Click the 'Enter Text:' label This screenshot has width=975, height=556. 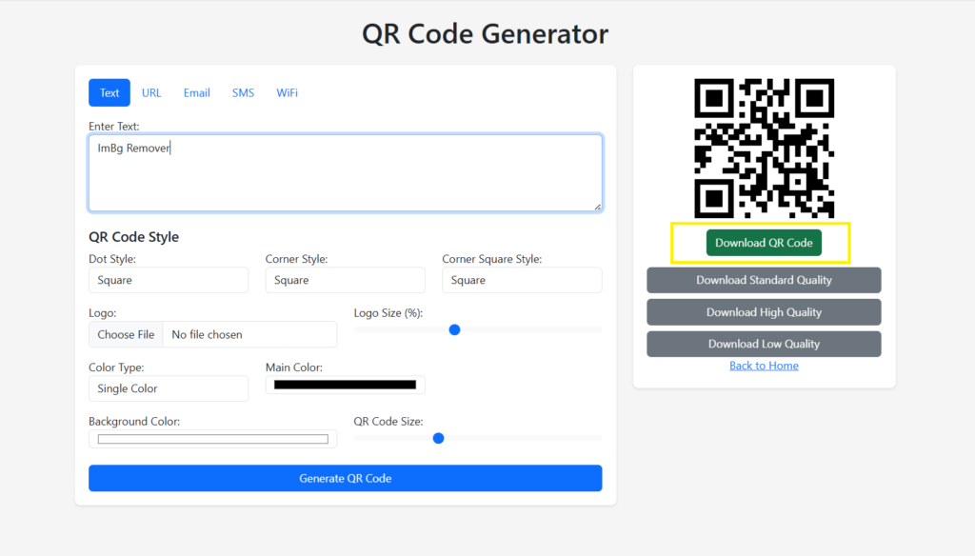(x=114, y=127)
